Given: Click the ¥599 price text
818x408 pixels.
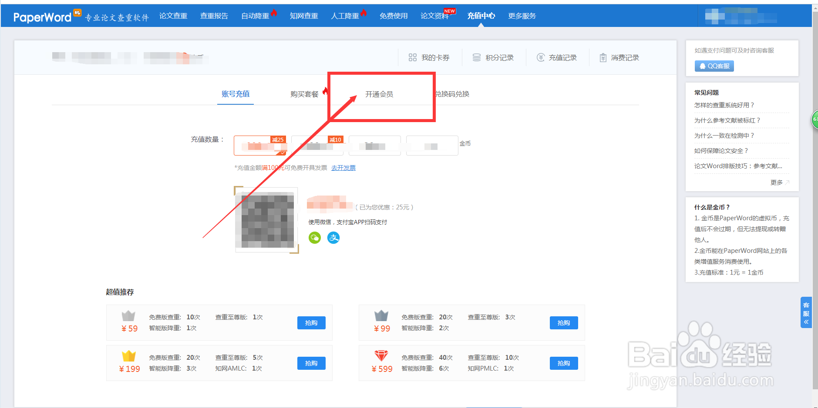Looking at the screenshot, I should pos(382,369).
